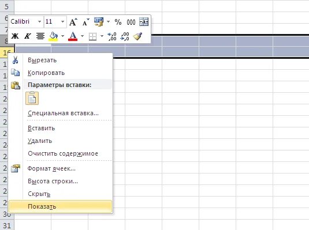
Task: Click the copy pages icon beside Копировать
Action: (x=16, y=73)
